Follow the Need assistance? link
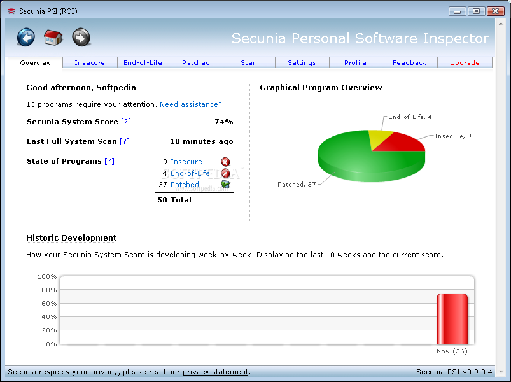 (x=191, y=104)
